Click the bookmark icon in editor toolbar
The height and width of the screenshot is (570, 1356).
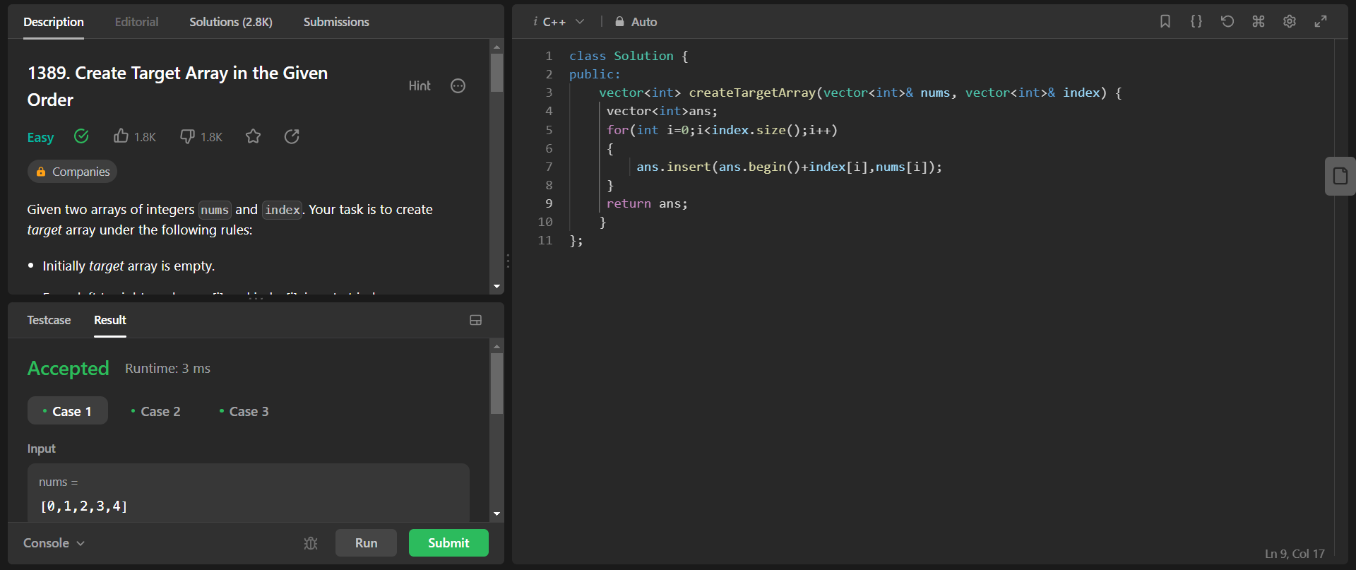tap(1165, 21)
